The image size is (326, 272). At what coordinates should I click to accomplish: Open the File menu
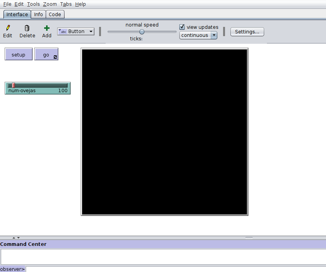click(x=7, y=4)
